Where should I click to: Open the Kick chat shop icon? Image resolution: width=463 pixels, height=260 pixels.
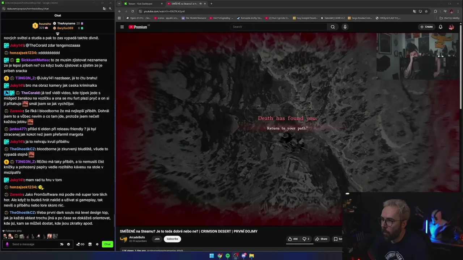[x=90, y=244]
